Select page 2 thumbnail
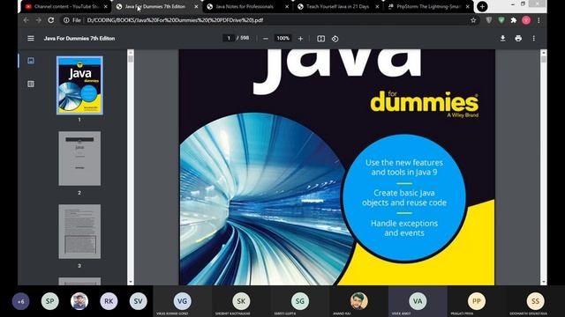Image resolution: width=565 pixels, height=317 pixels. 79,158
